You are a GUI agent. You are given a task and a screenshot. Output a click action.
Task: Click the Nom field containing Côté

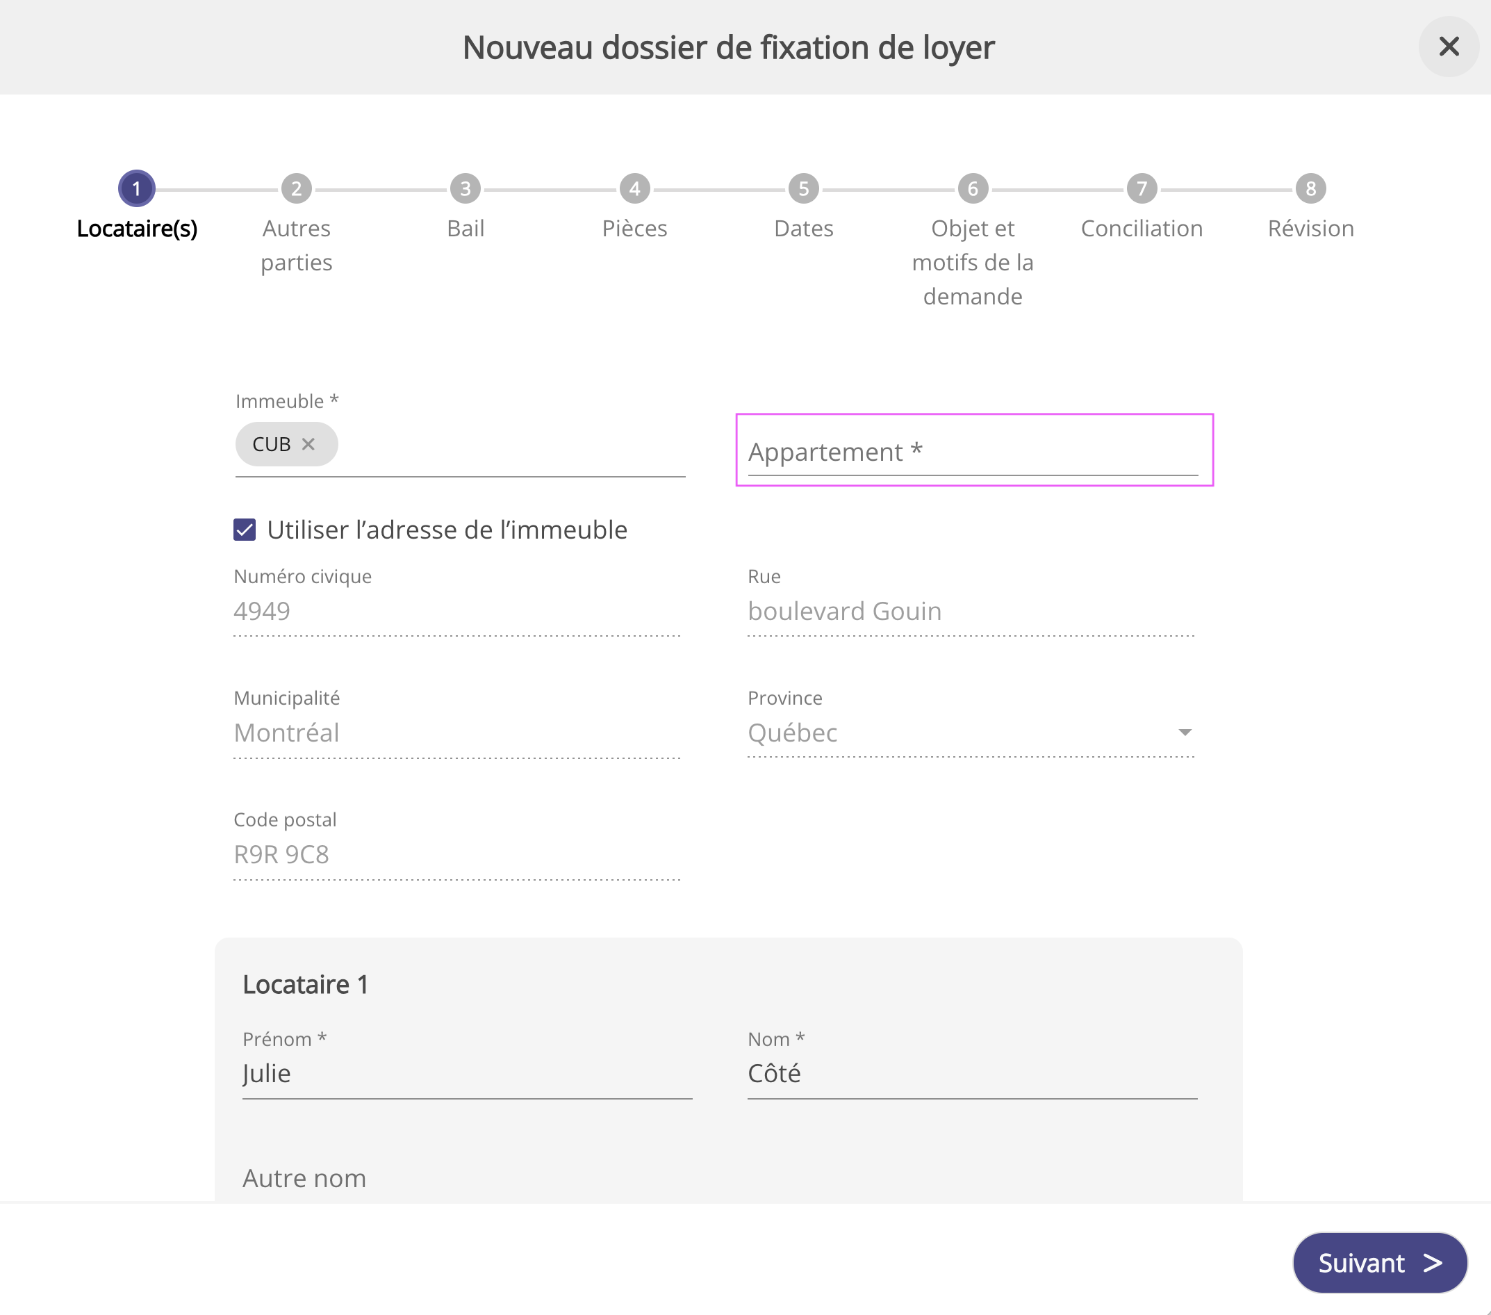pos(973,1073)
